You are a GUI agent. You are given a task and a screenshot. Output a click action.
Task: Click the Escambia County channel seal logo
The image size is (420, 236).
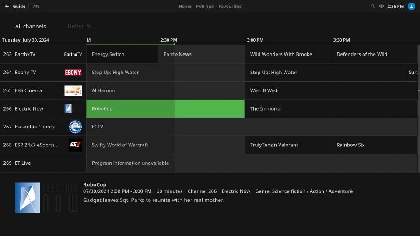click(75, 127)
